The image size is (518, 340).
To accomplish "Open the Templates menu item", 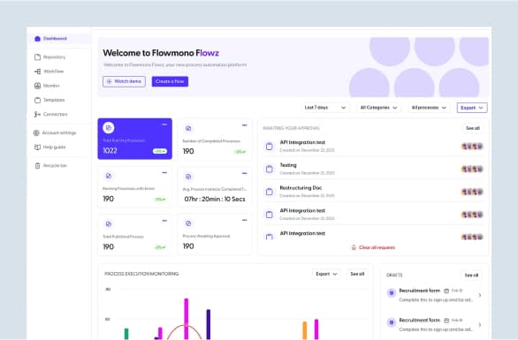I will click(50, 100).
